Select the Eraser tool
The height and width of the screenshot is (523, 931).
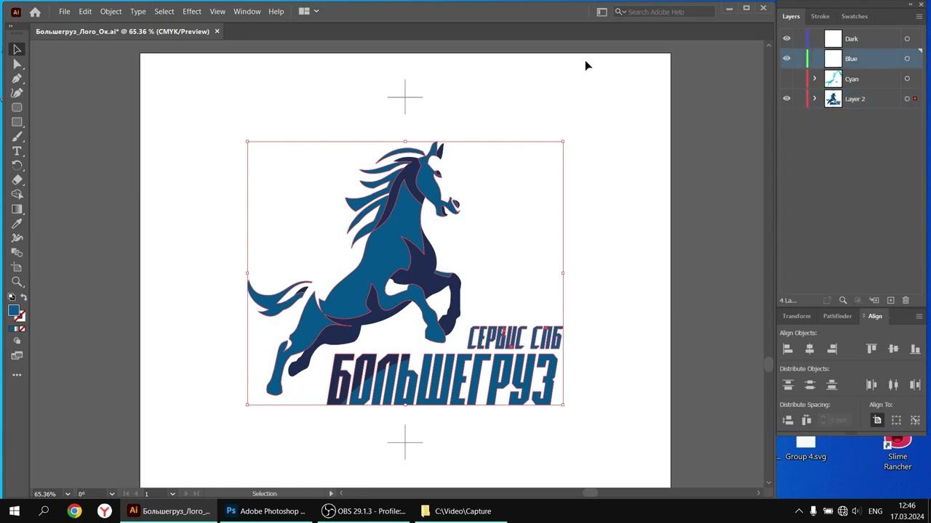(17, 180)
